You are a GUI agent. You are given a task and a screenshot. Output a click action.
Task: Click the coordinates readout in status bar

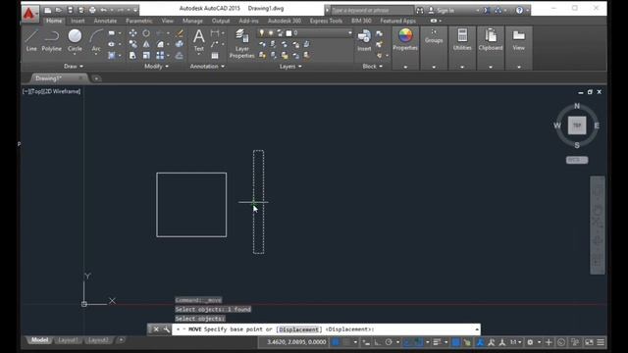pos(296,342)
